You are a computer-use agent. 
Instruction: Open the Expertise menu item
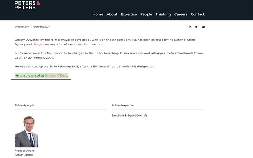(129, 14)
